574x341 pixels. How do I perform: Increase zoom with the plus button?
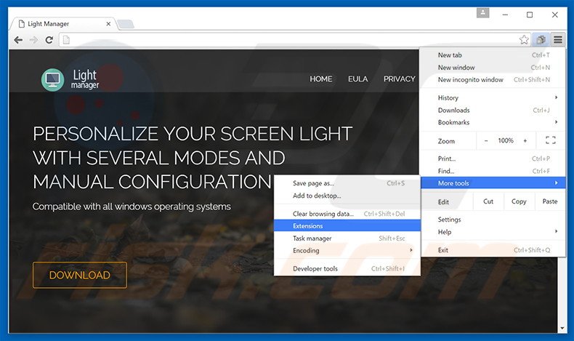pos(525,140)
